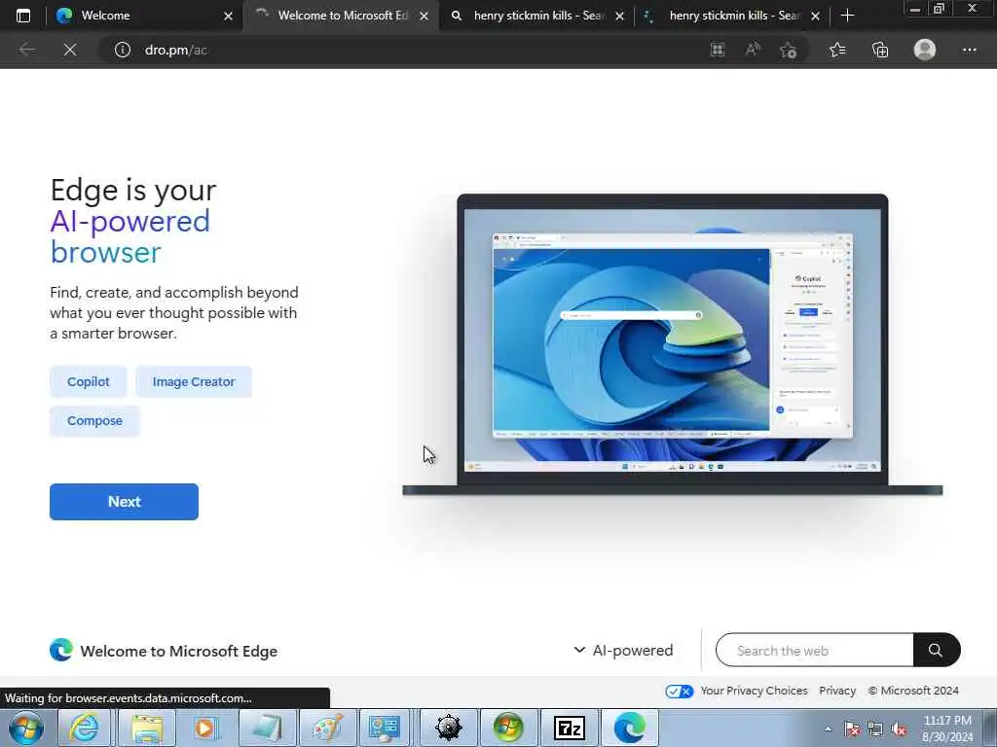Open the profile avatar menu
Viewport: 997px width, 747px height.
925,50
